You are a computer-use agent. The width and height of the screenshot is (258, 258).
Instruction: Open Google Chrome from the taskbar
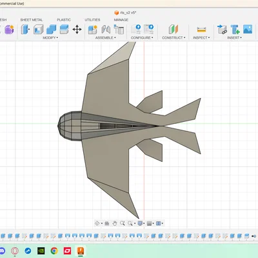[54, 251]
